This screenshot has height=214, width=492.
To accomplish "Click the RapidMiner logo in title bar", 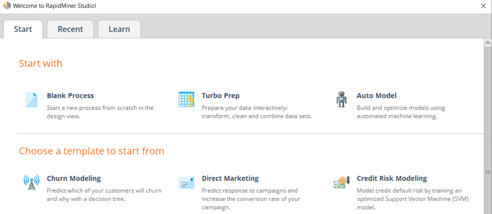I will [7, 5].
